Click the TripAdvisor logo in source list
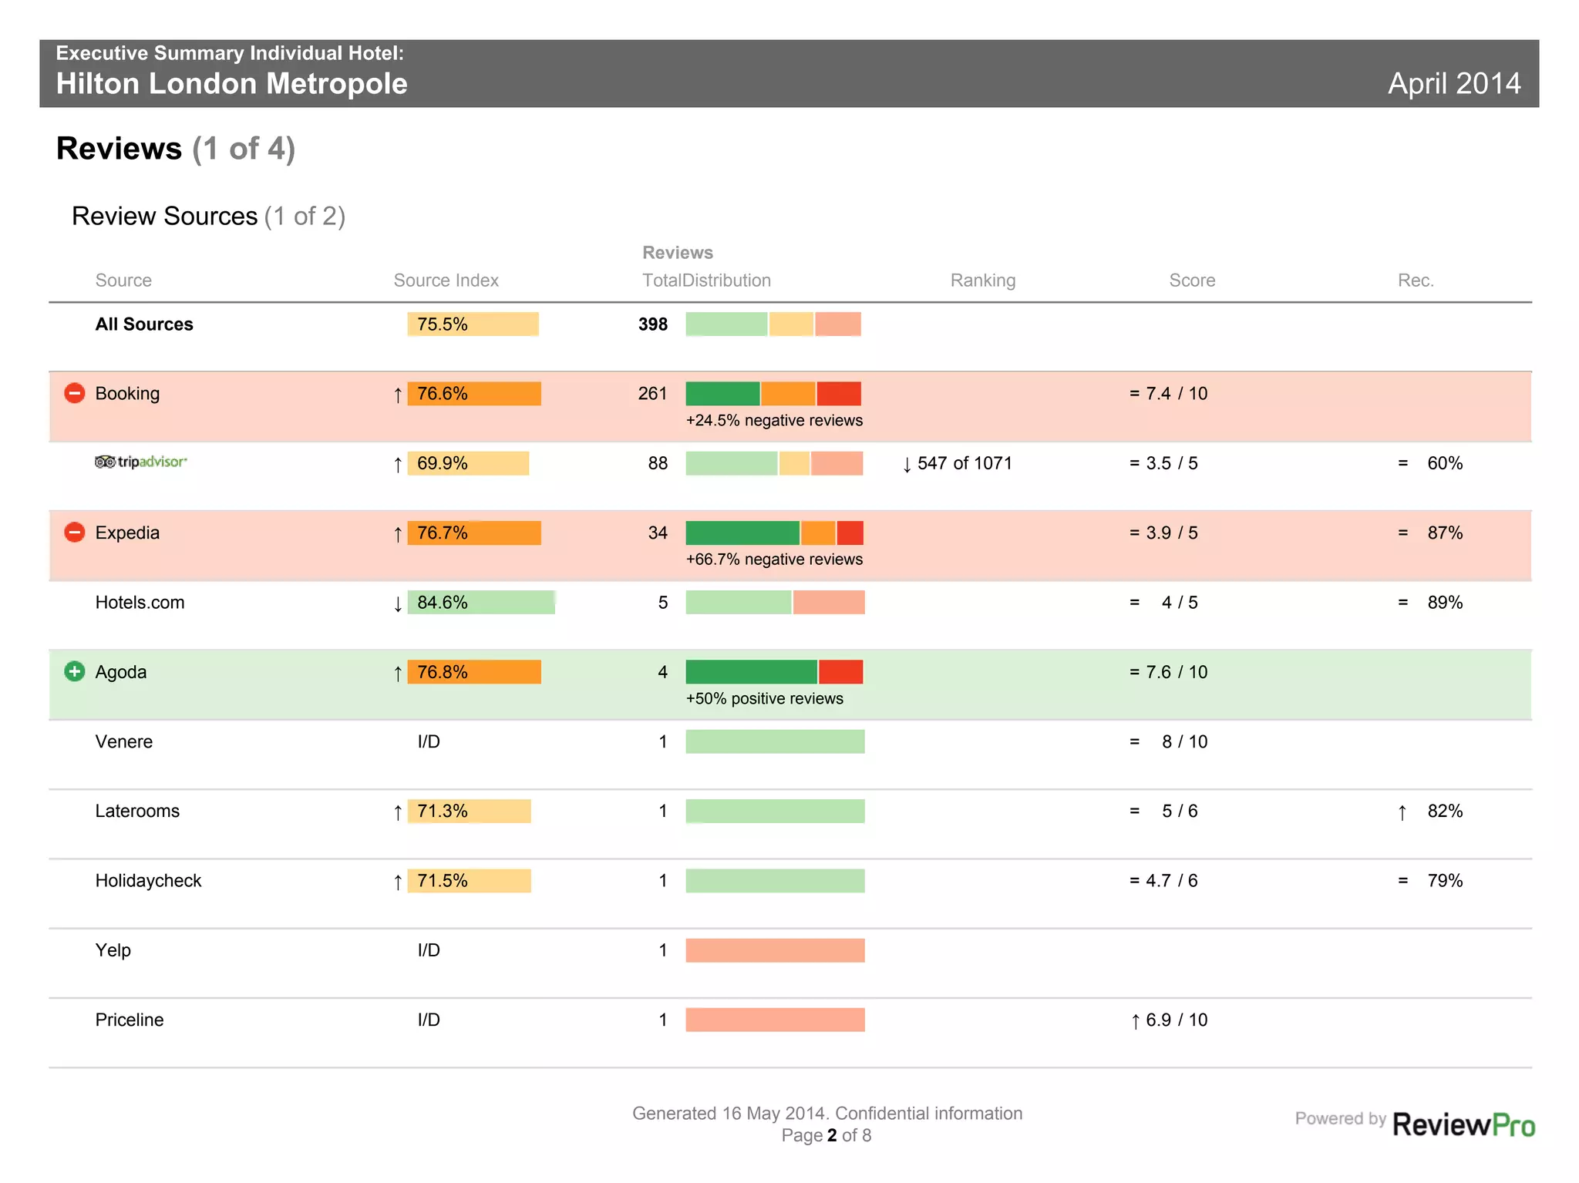Viewport: 1579px width, 1183px height. (141, 462)
